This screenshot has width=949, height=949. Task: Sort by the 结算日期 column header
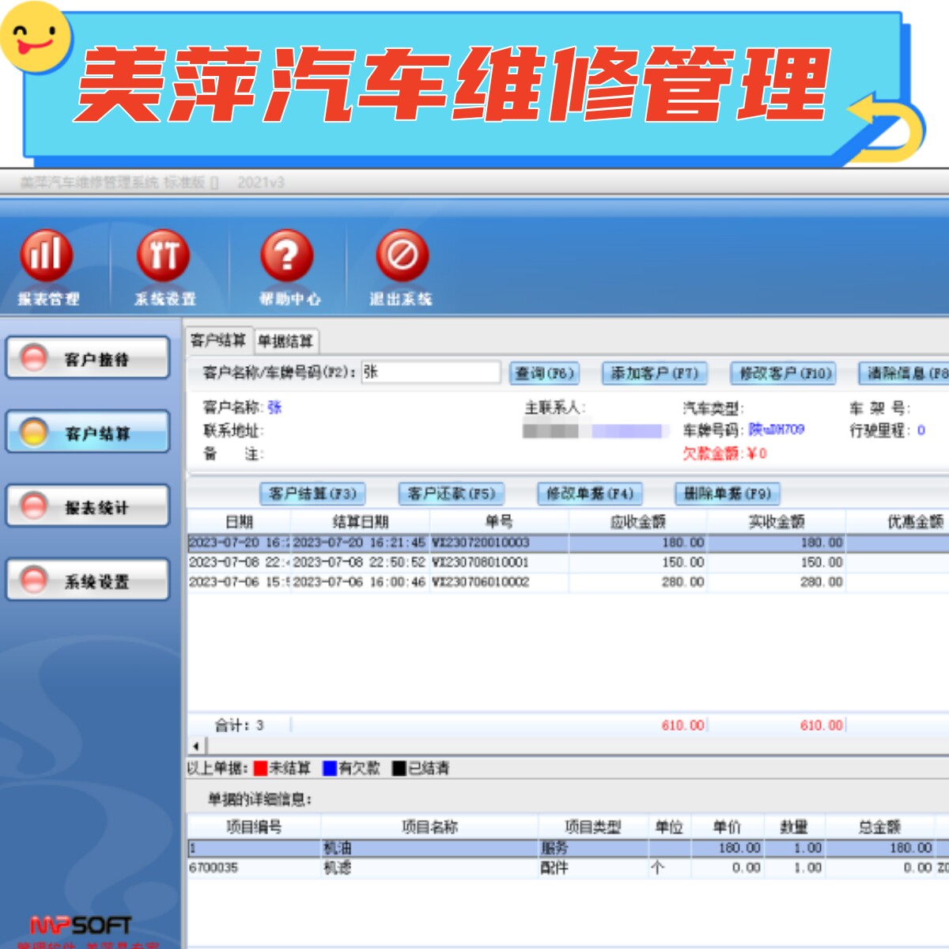pos(361,522)
